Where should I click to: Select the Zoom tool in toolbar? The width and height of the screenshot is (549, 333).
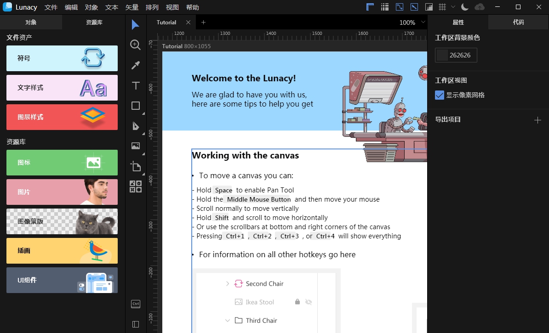click(x=135, y=45)
